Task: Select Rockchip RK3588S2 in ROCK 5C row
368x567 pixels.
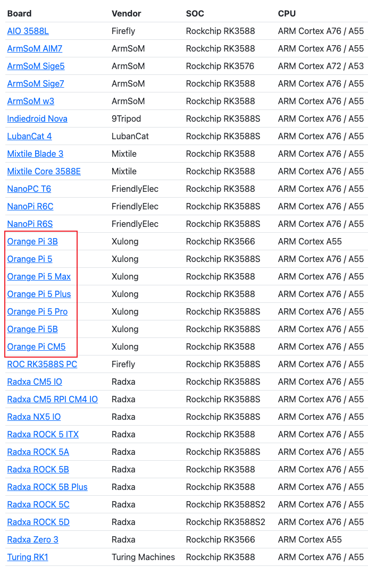Action: [x=225, y=504]
